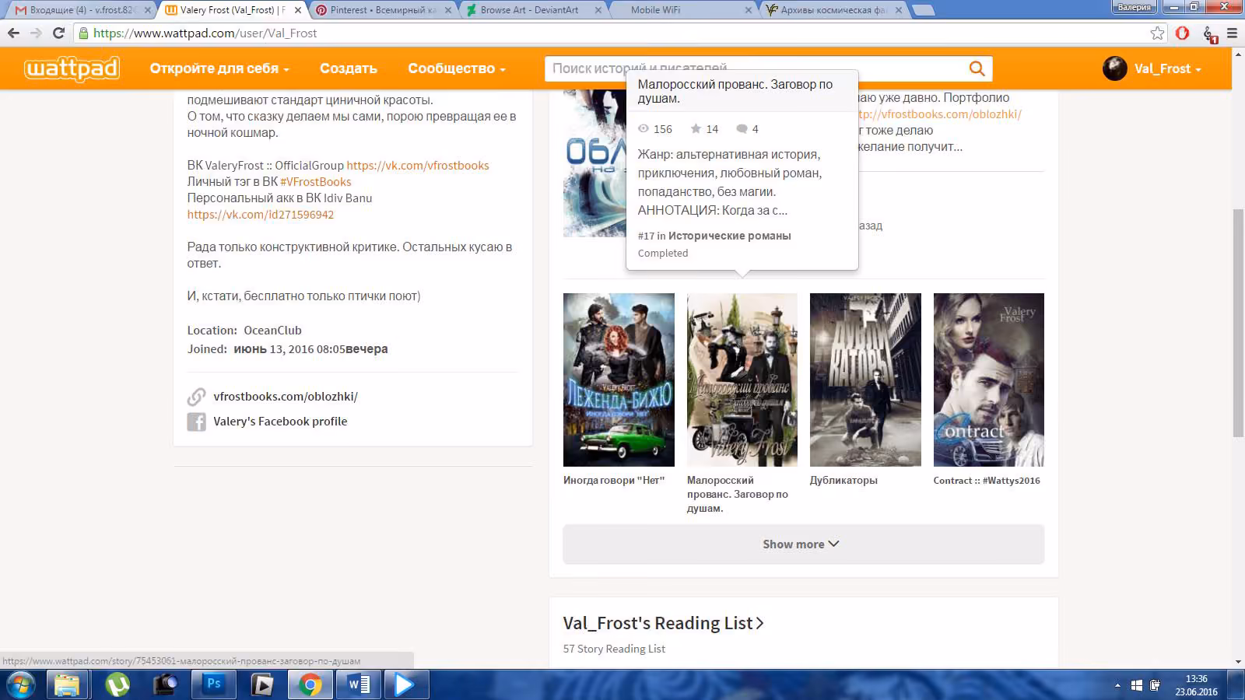Click the comment bubble icon showing 4
This screenshot has height=700, width=1245.
click(742, 129)
